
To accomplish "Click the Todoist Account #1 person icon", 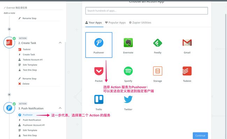I will coord(20,59).
